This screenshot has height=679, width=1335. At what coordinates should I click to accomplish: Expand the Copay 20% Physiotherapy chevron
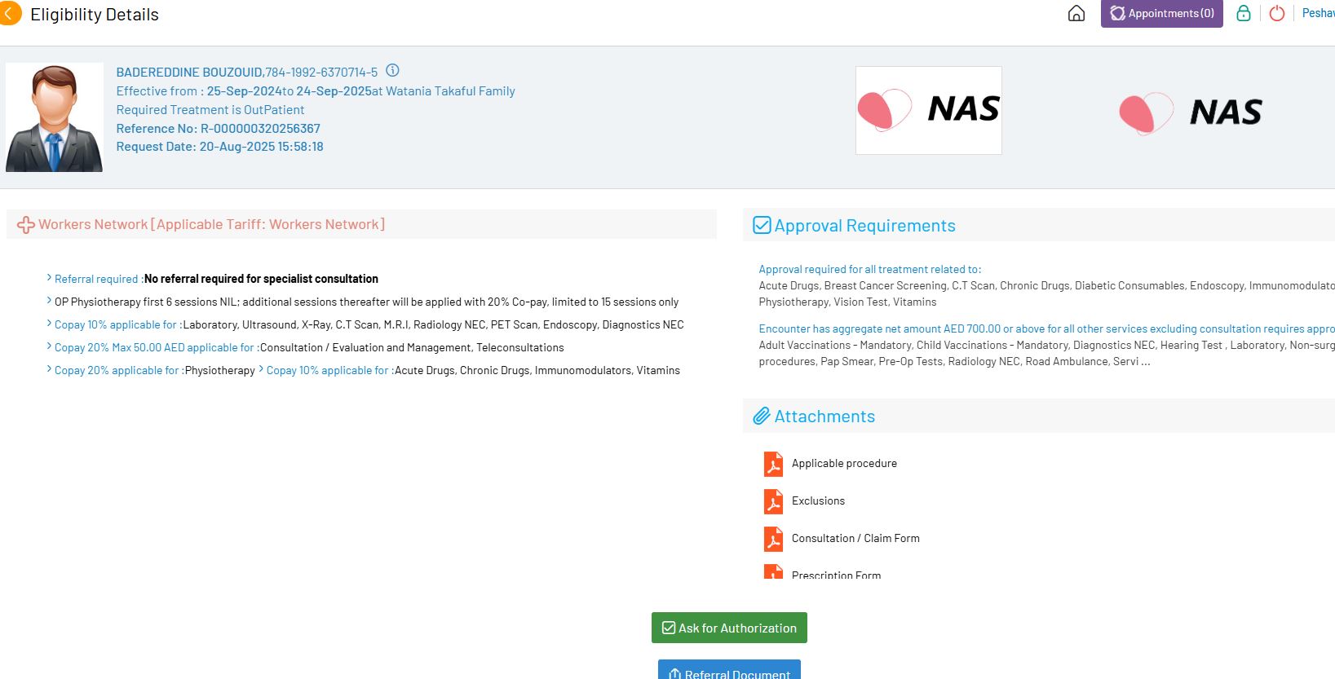pyautogui.click(x=49, y=369)
